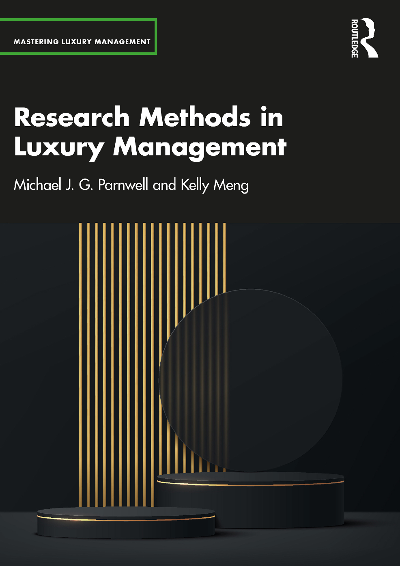The width and height of the screenshot is (400, 566).
Task: Click the word "and" between author names
Action: pos(164,185)
